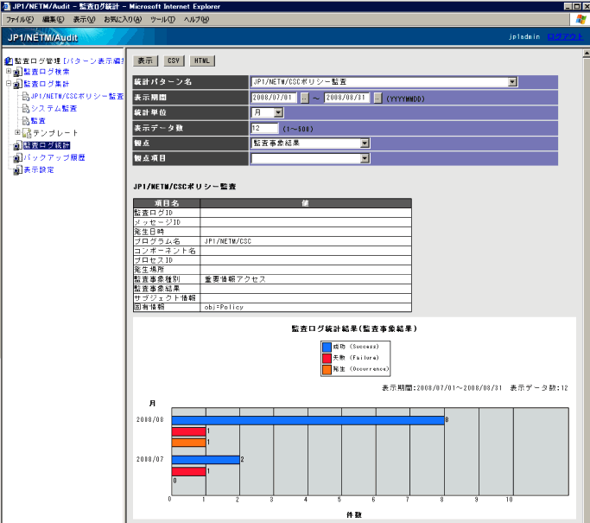
Task: Open JP1/NETM/CSCポリシー監査 tree item
Action: pyautogui.click(x=77, y=97)
